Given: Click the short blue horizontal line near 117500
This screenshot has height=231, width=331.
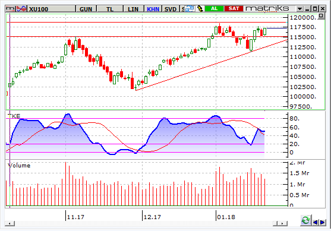Looking at the screenshot, I should point(277,28).
